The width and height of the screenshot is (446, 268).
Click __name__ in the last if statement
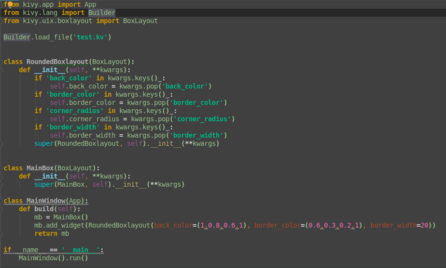point(30,250)
